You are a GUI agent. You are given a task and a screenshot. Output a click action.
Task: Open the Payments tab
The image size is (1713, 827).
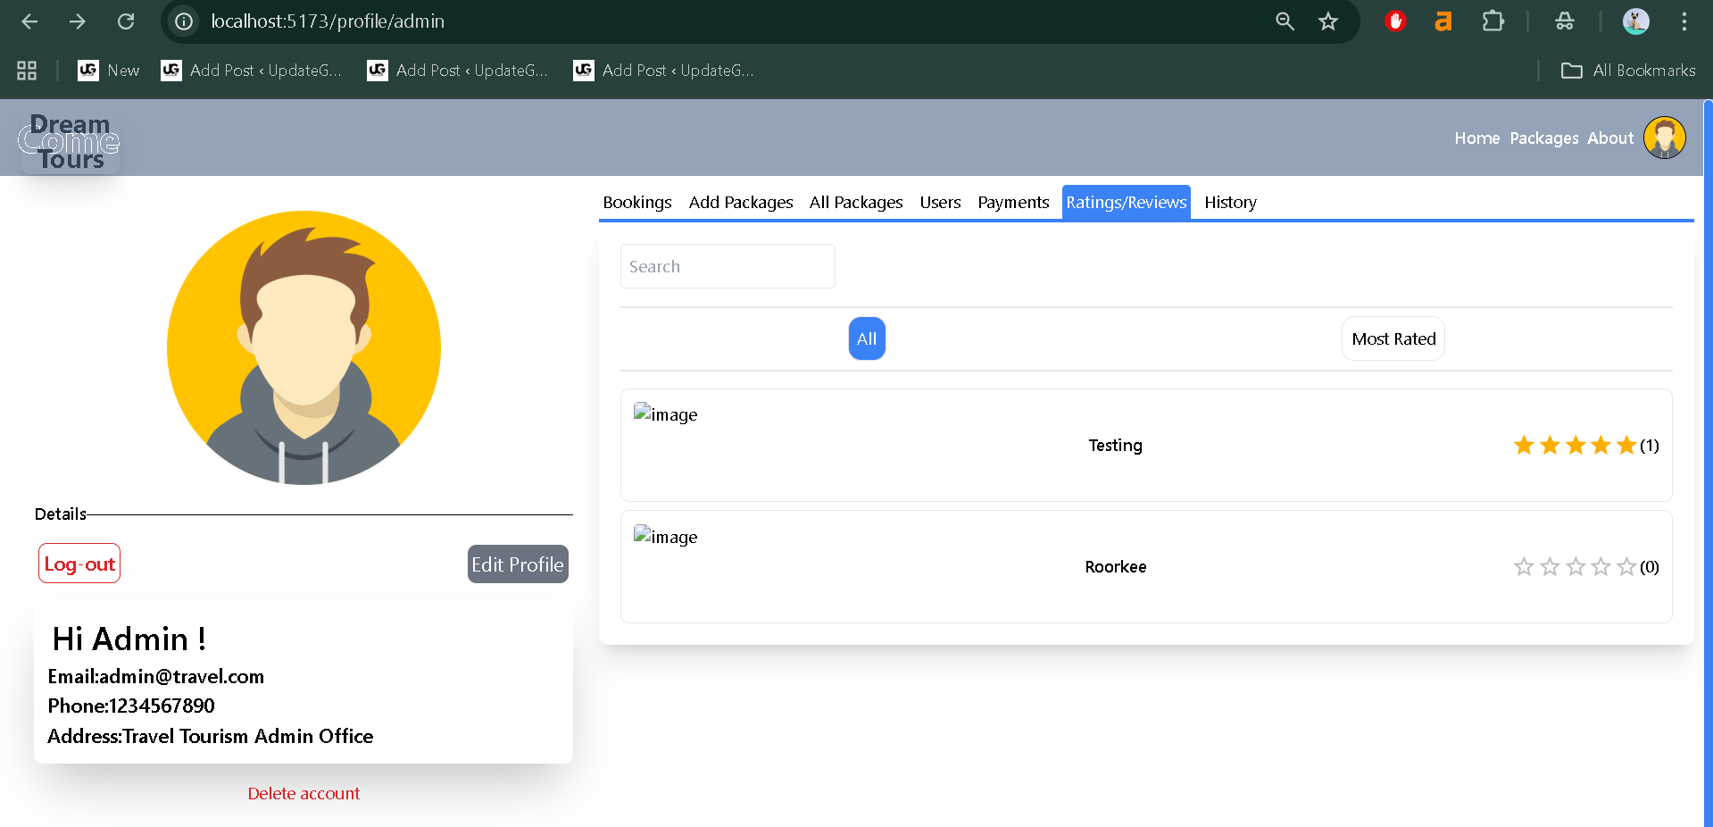(1013, 203)
